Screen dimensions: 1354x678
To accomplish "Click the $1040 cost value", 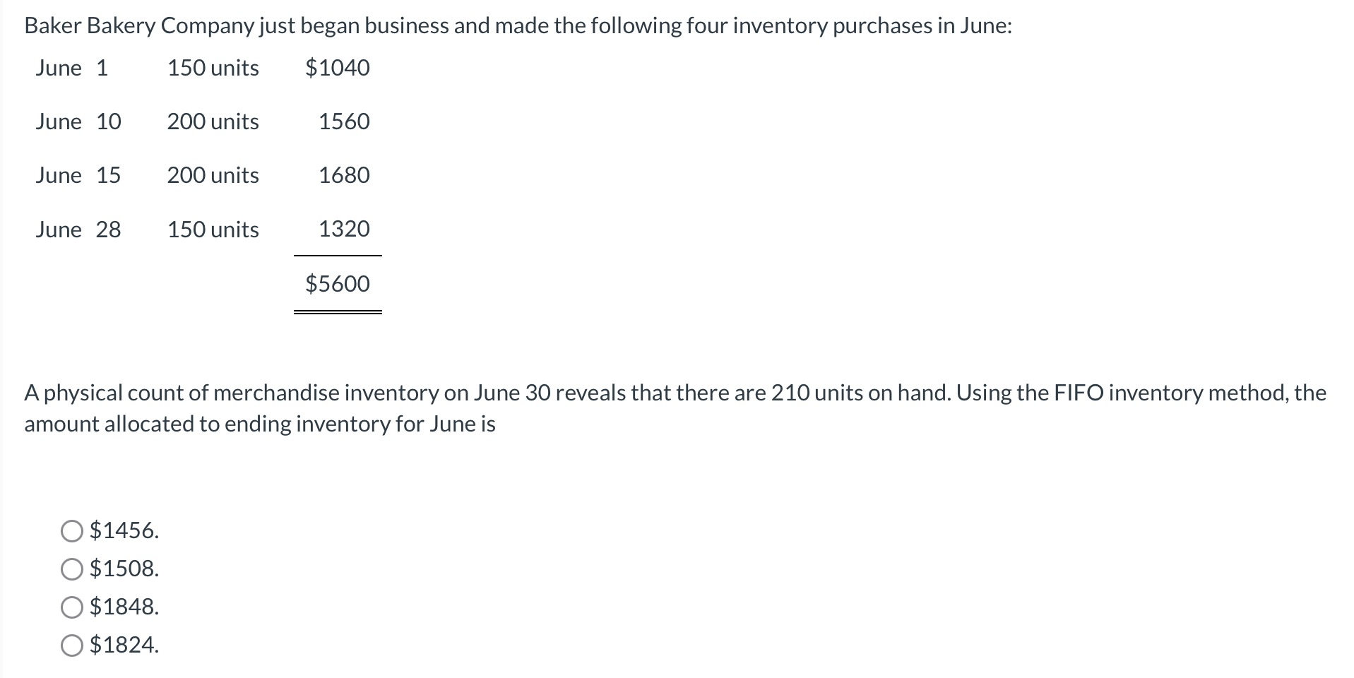I will coord(338,68).
